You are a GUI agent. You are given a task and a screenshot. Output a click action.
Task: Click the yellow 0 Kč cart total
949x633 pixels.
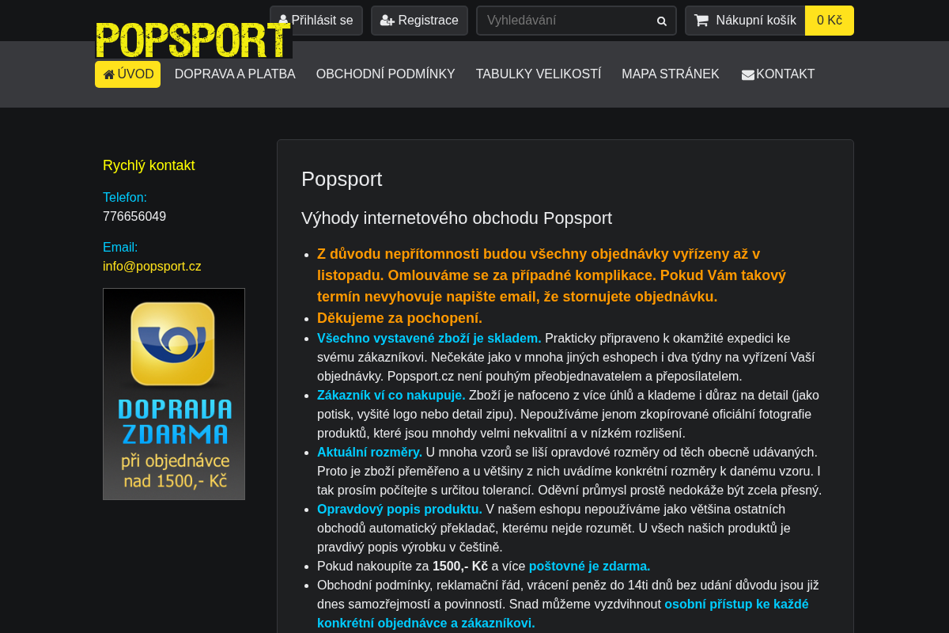pyautogui.click(x=830, y=21)
